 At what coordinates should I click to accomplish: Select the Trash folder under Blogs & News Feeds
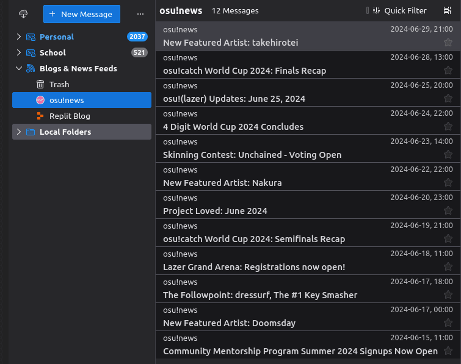59,84
